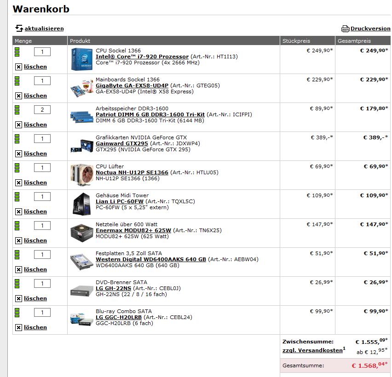Click quantity field for Gainward GTX295
The height and width of the screenshot is (377, 392).
(x=42, y=139)
